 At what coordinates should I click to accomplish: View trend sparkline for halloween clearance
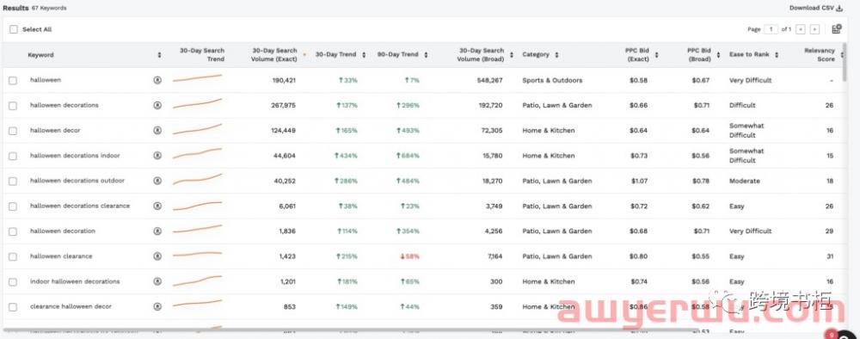click(x=198, y=255)
